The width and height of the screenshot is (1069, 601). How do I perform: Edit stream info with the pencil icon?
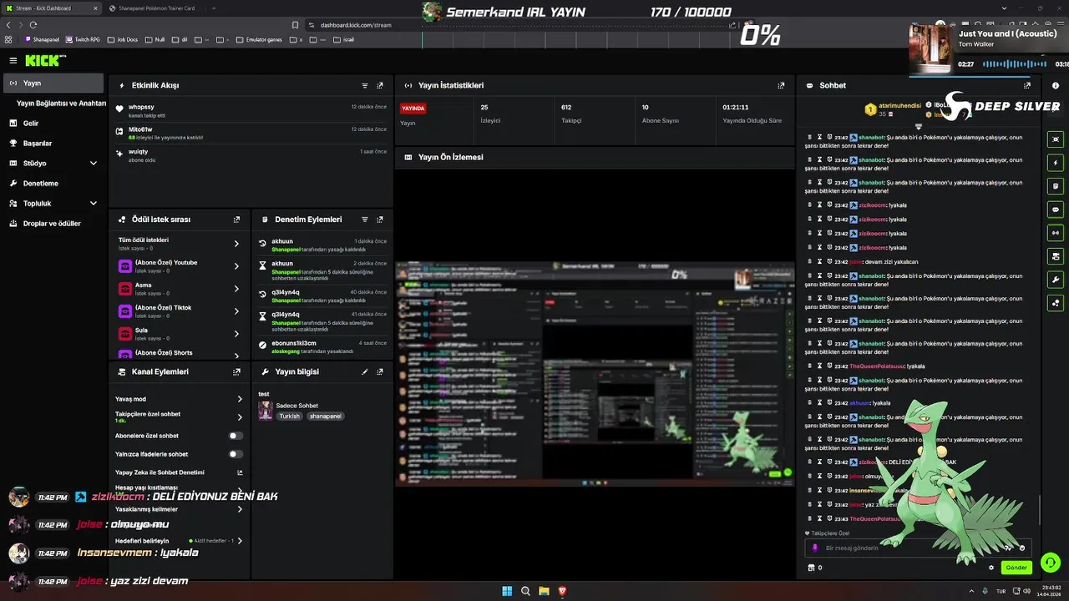click(x=365, y=371)
